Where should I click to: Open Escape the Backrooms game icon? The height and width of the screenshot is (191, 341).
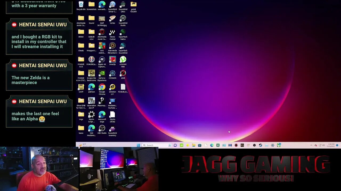(91, 76)
